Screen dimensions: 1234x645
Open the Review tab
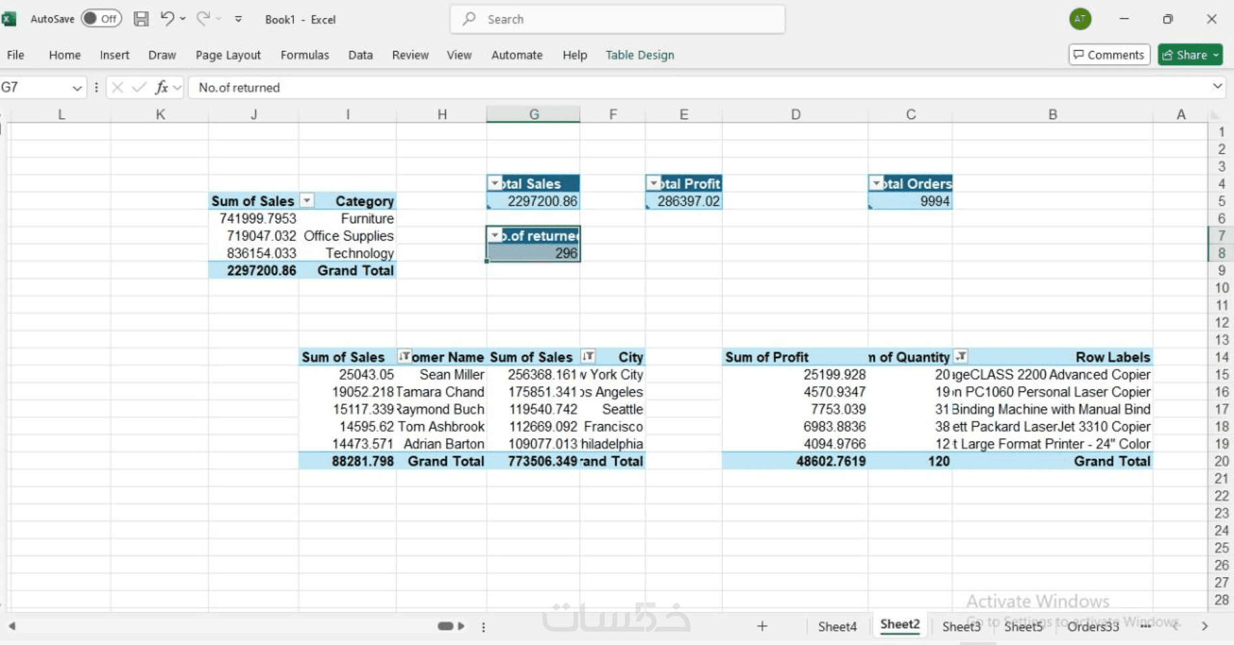tap(410, 55)
